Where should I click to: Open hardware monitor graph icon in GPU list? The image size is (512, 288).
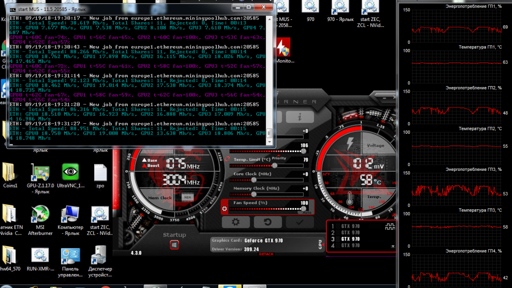390,227
